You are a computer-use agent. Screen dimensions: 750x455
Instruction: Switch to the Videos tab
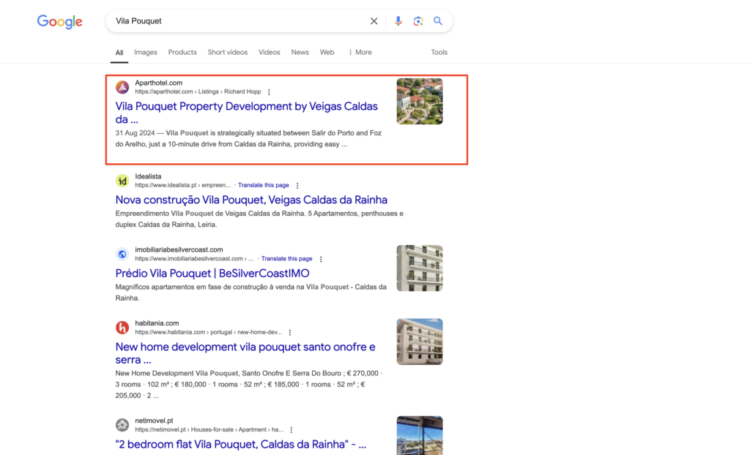[270, 52]
